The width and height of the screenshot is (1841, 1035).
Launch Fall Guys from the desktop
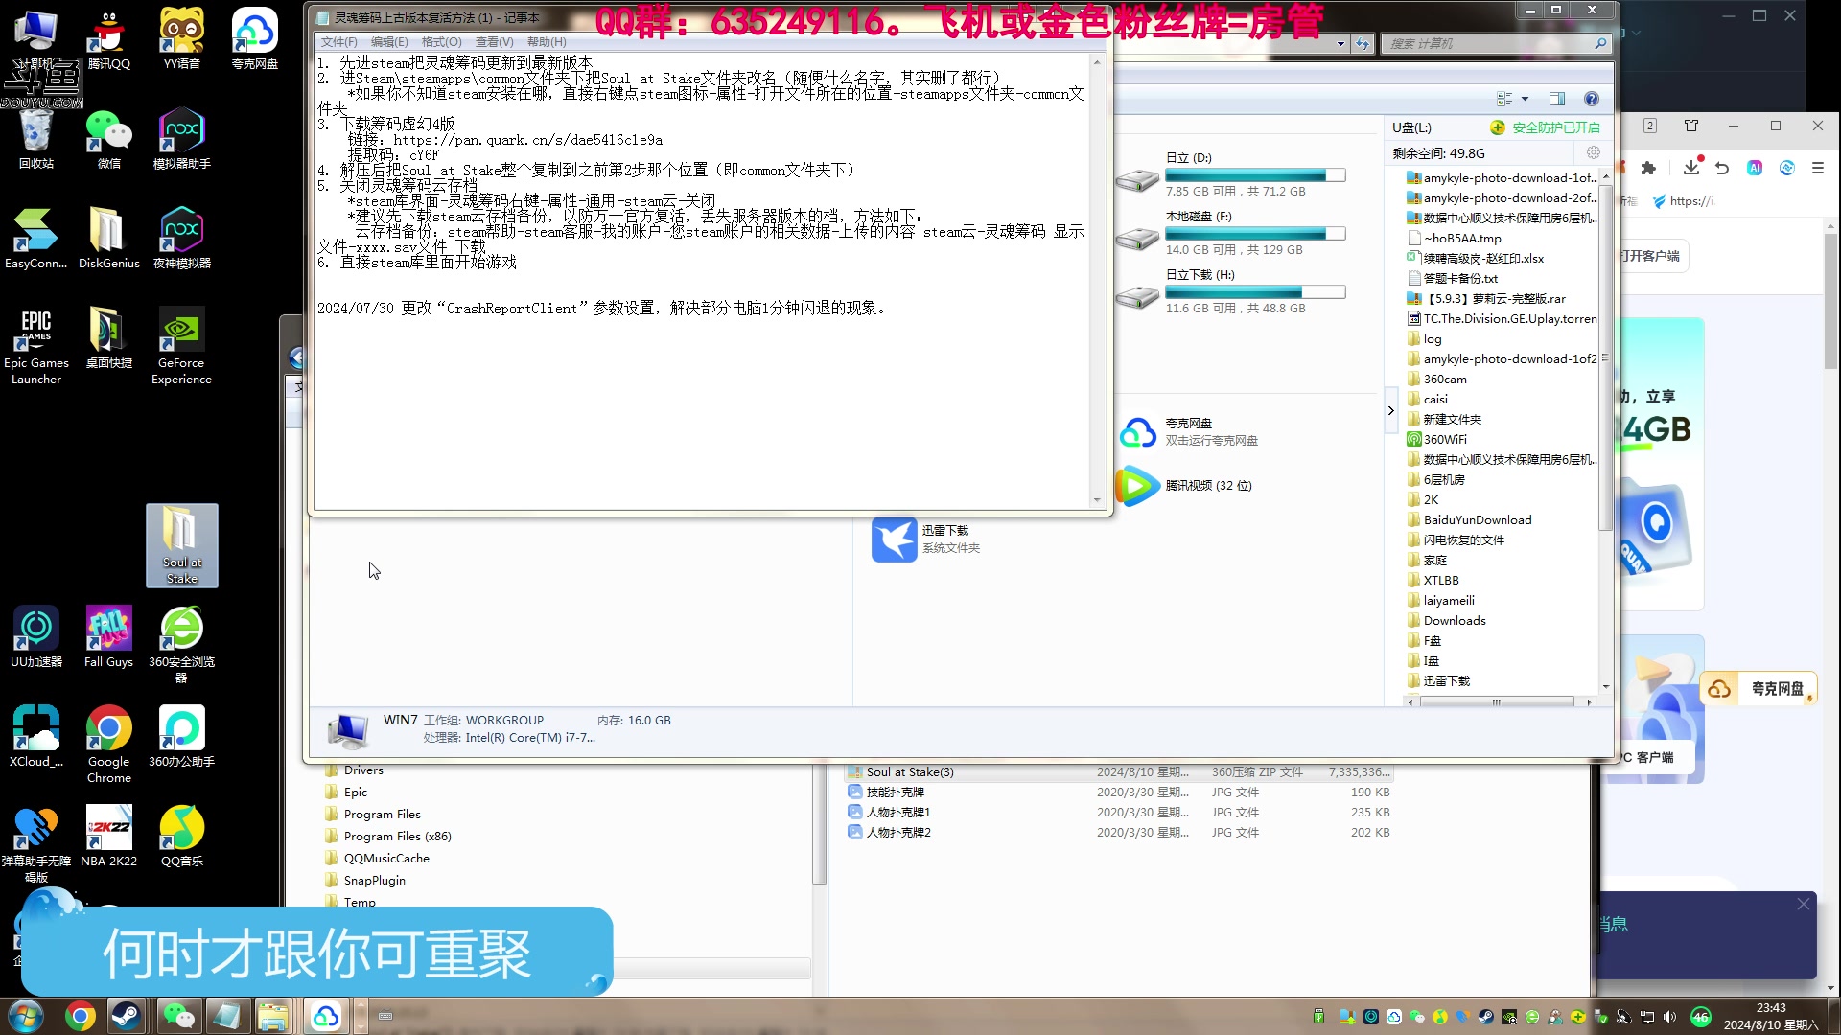tap(108, 636)
